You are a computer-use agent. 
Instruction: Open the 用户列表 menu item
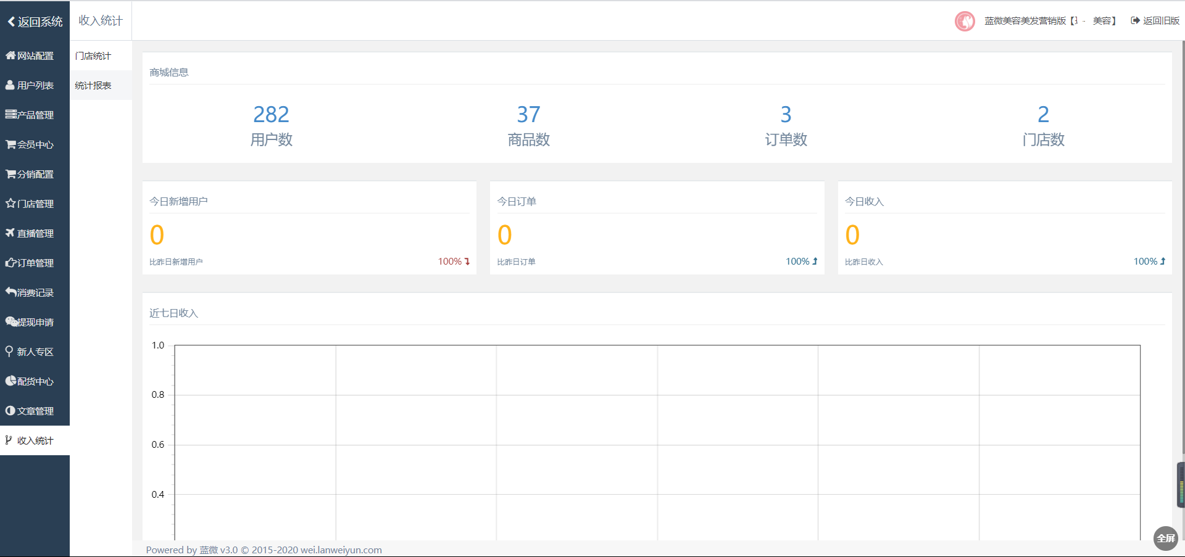pos(35,85)
